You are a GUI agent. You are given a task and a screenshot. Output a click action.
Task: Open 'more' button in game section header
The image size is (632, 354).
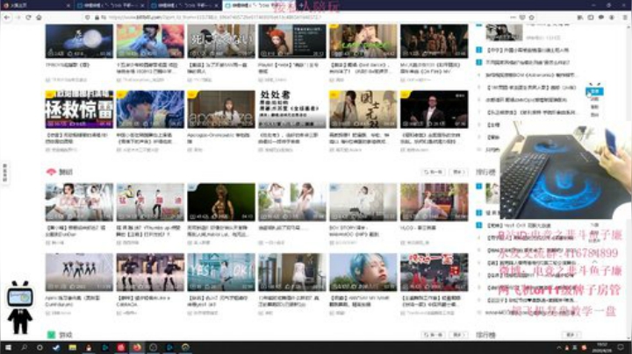pyautogui.click(x=458, y=335)
